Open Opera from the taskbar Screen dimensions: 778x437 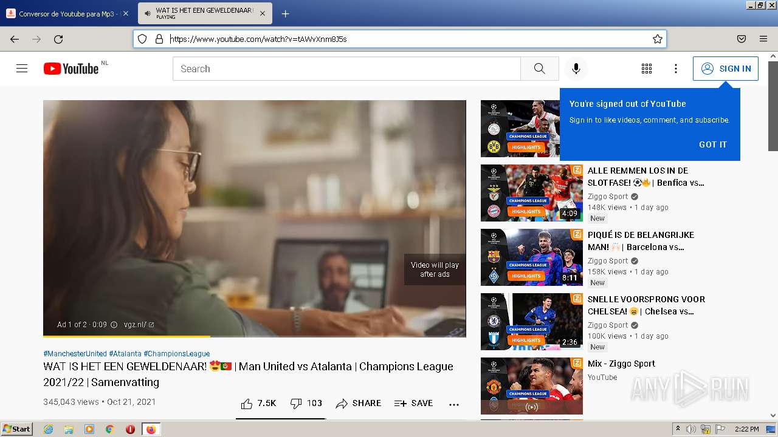tap(130, 429)
